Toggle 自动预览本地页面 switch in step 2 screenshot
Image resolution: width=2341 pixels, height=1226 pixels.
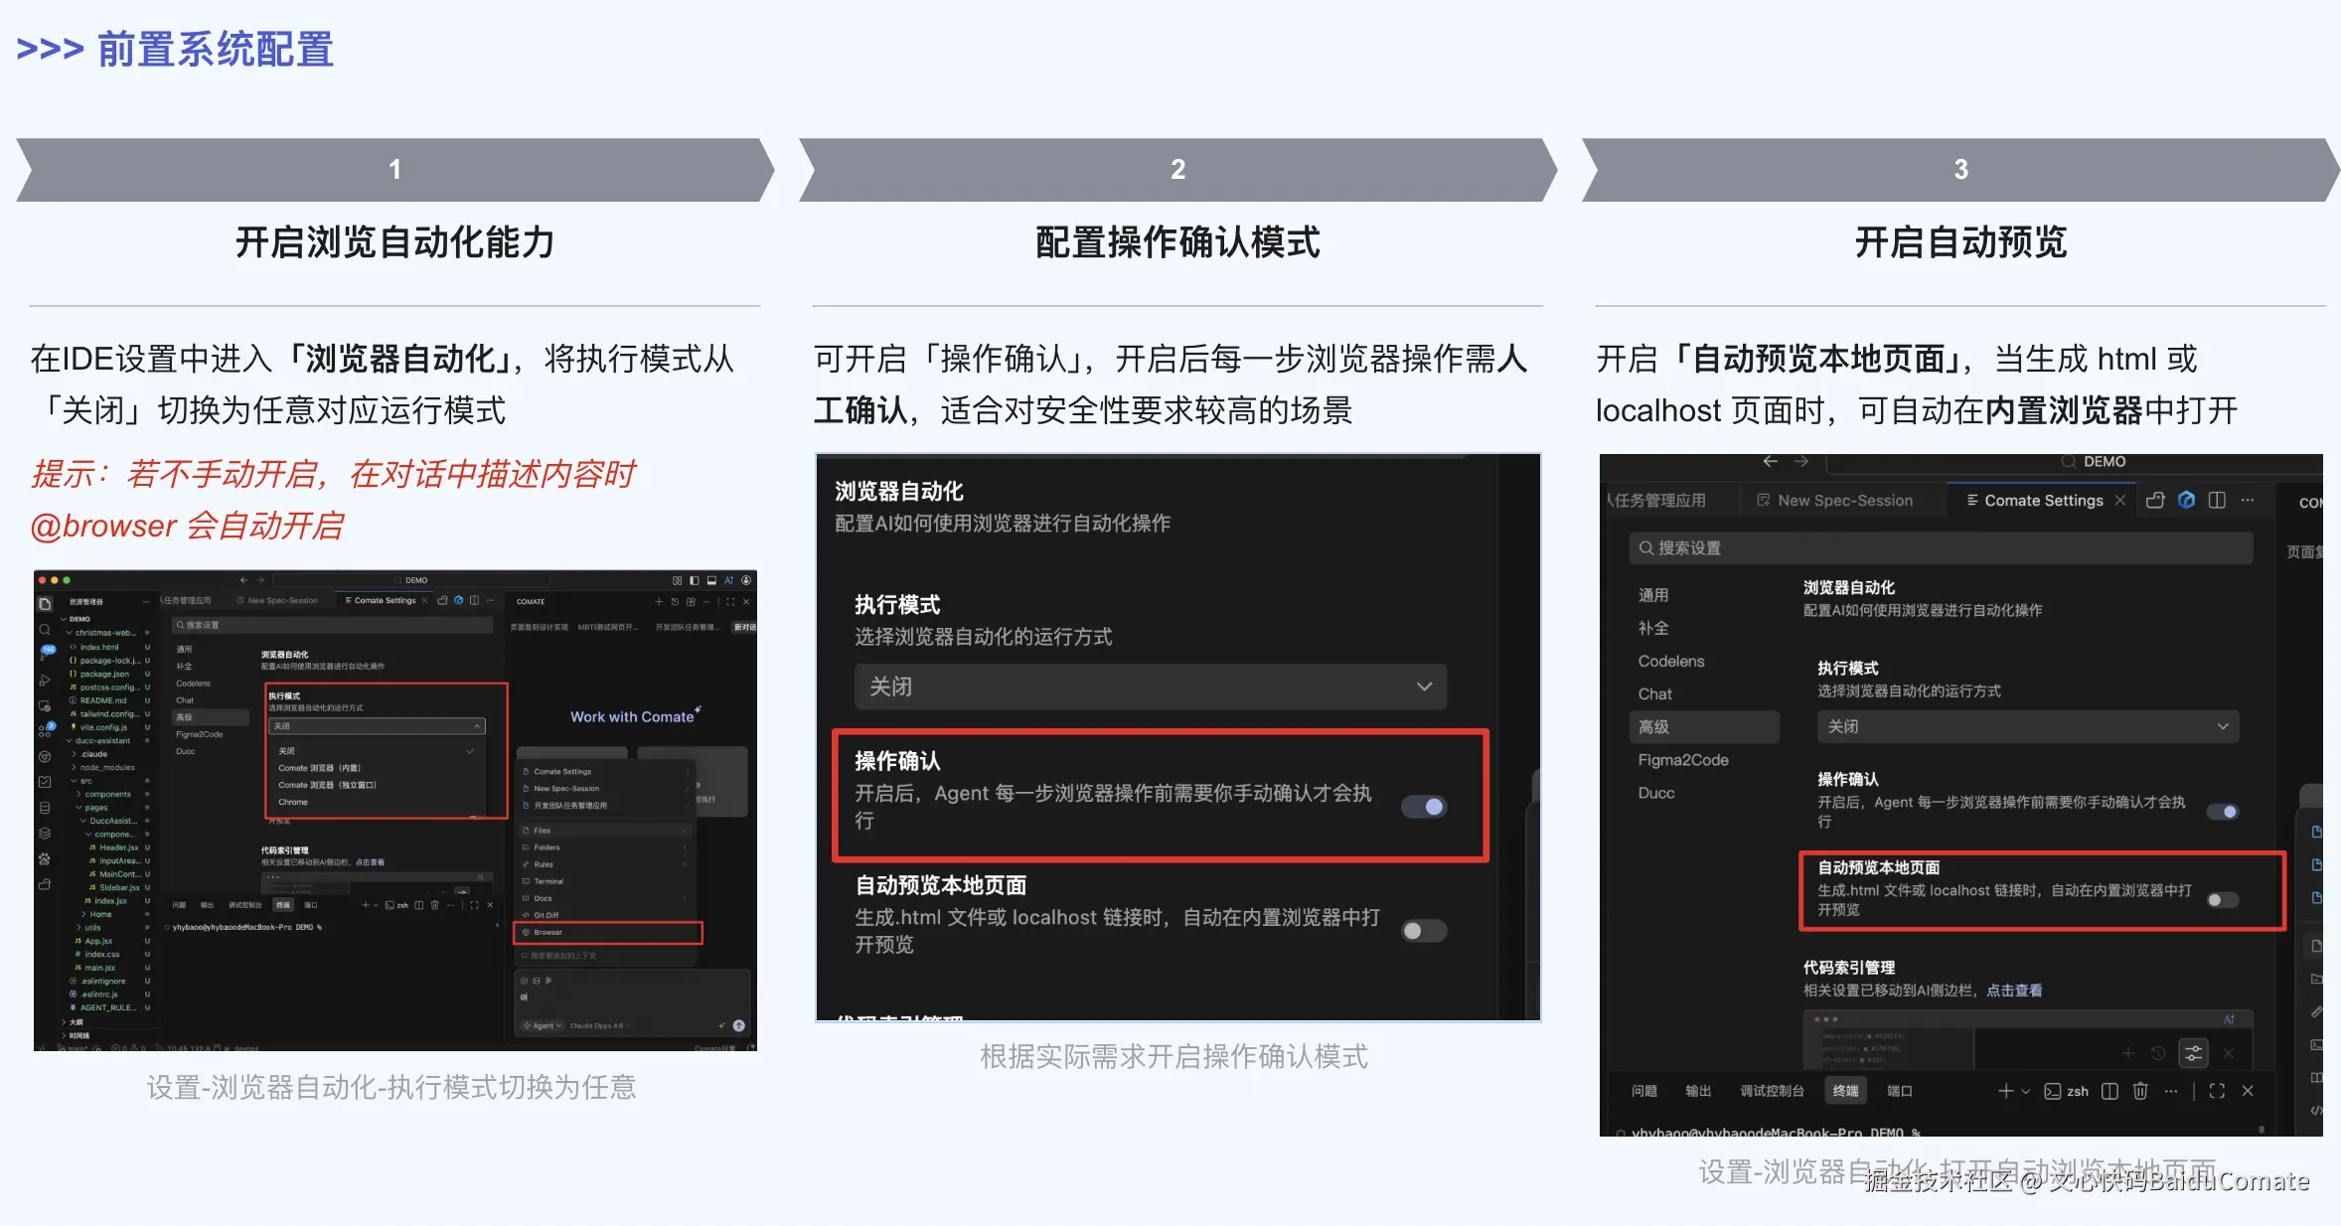(x=1424, y=931)
